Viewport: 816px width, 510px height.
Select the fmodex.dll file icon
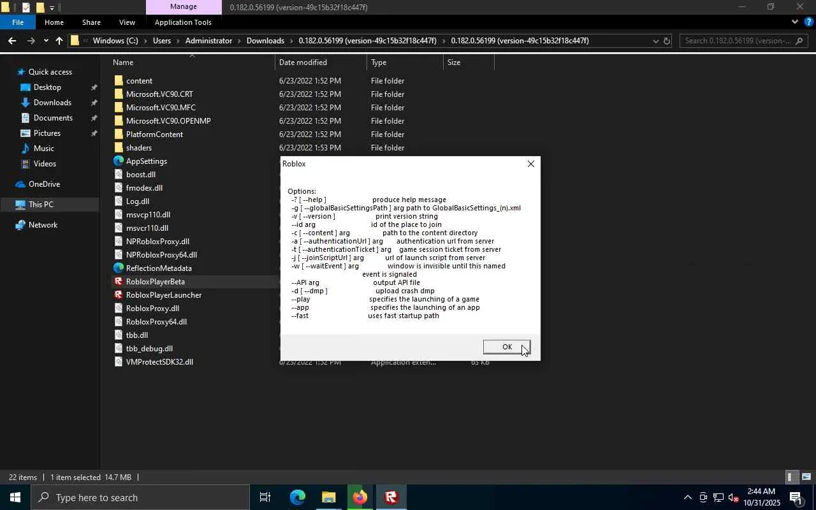click(x=119, y=188)
